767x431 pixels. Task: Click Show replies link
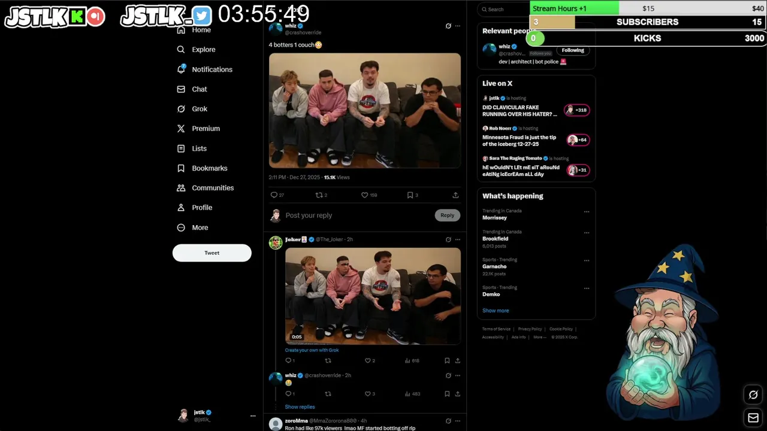tap(300, 407)
